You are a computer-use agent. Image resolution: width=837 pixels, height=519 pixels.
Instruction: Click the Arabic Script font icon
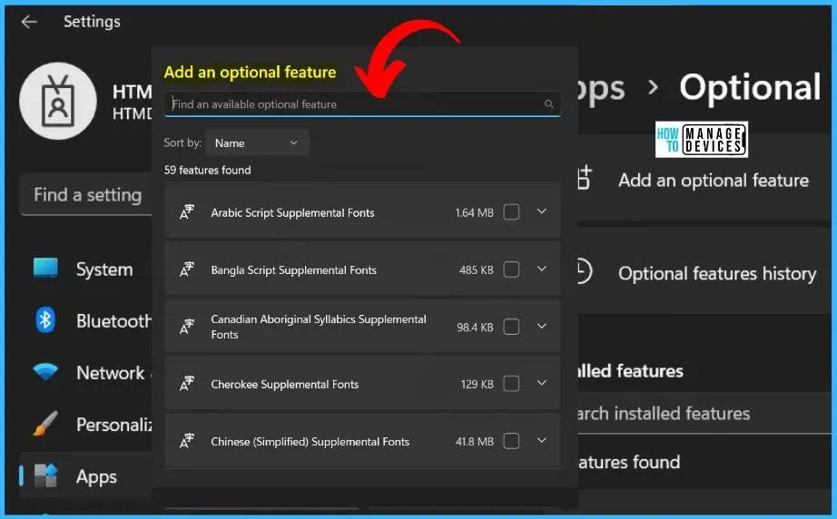(187, 212)
